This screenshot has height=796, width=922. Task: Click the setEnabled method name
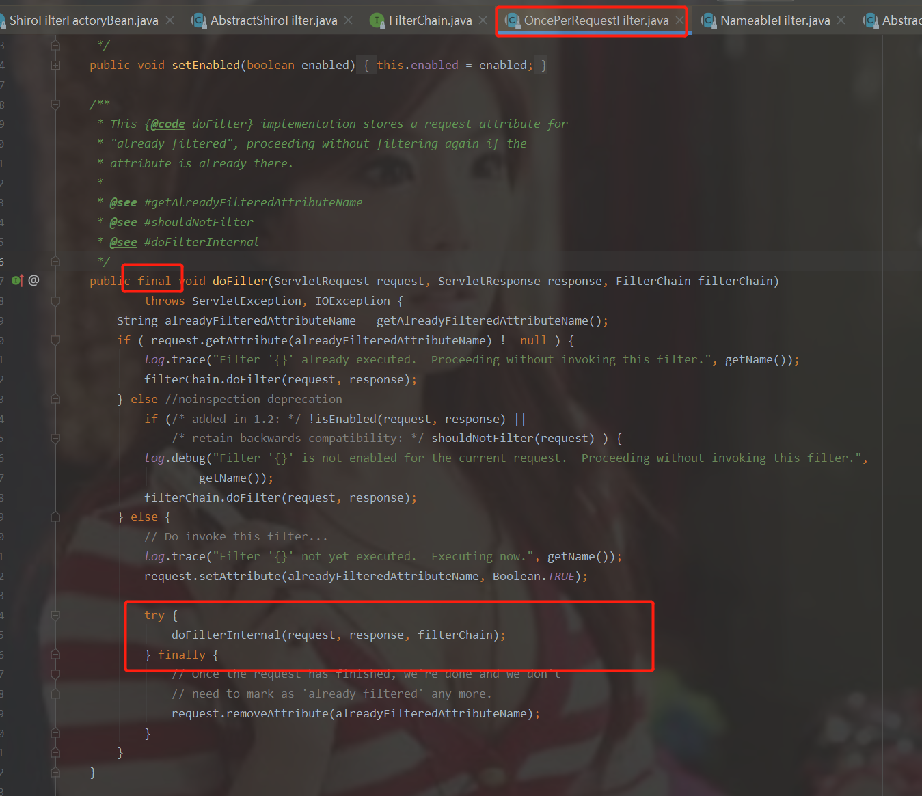(206, 65)
